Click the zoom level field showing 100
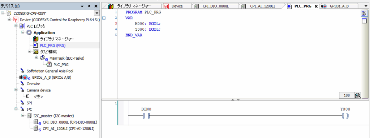This screenshot has width=370, height=138. pyautogui.click(x=347, y=95)
